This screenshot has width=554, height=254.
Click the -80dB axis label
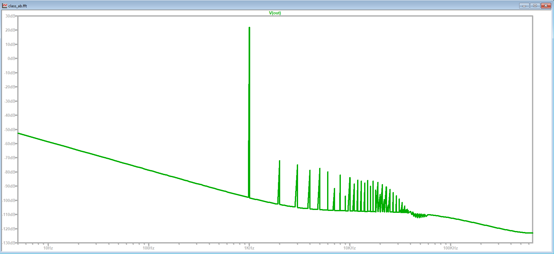(x=10, y=172)
